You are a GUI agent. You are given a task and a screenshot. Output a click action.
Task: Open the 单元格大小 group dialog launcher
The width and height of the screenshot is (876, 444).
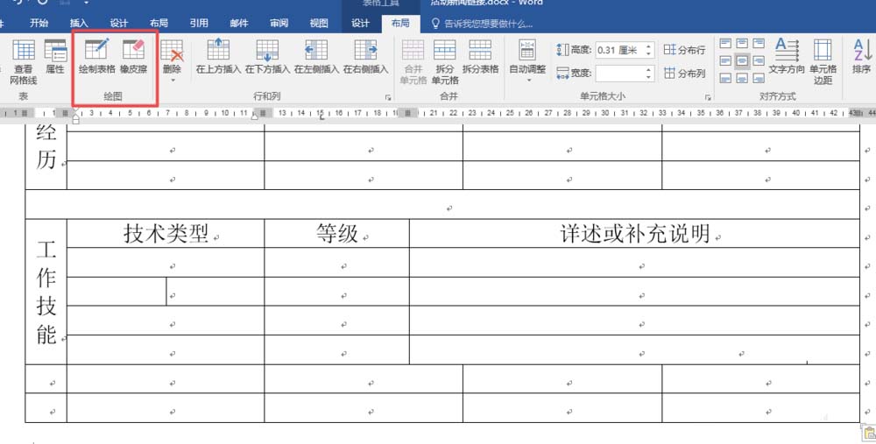[x=708, y=97]
